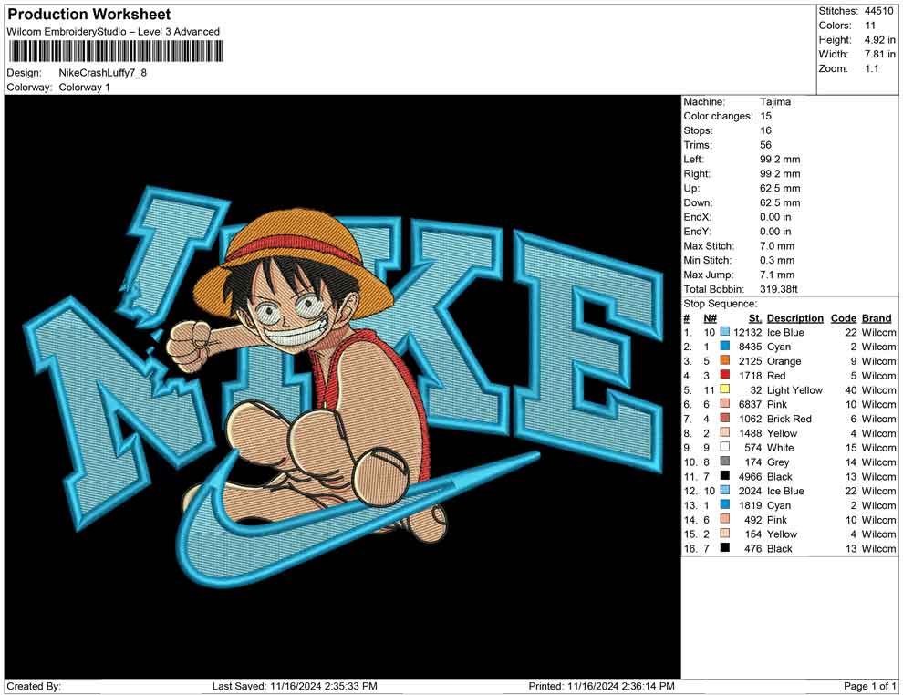Click the "Grey" description in row 10

tap(778, 462)
